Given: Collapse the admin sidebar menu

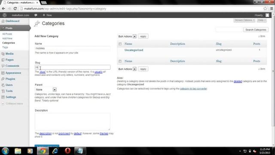Looking at the screenshot, I should point(14,104).
